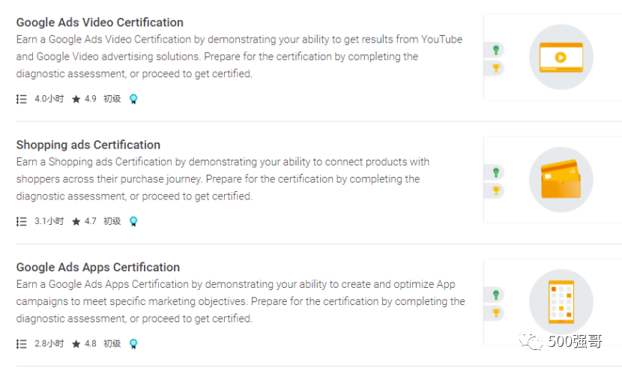Open the Shopping ads Certification title
This screenshot has width=622, height=368.
pyautogui.click(x=88, y=145)
